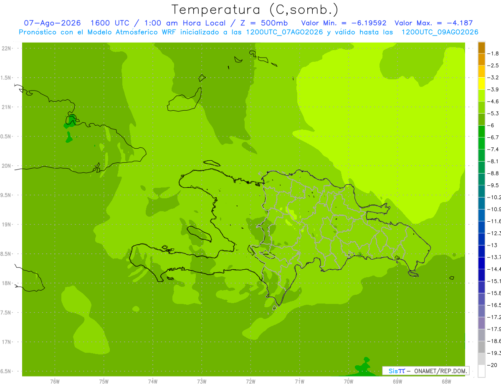Click the '-11.6' colorbar label
The width and height of the screenshot is (501, 387).
coord(494,221)
